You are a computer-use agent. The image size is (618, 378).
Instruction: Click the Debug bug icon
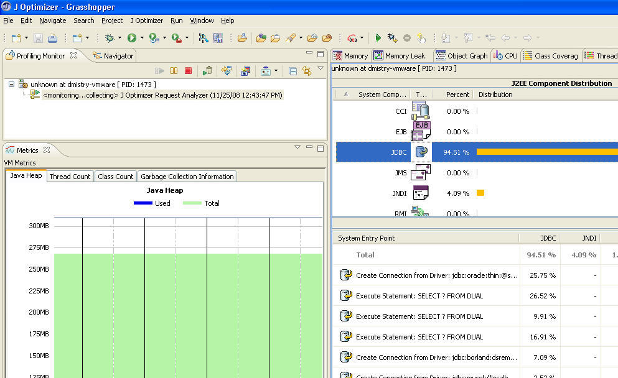(x=110, y=38)
